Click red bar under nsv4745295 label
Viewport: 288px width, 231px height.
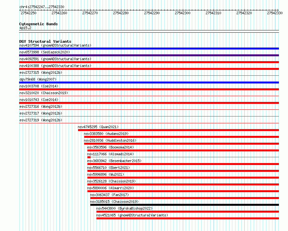pos(178,130)
